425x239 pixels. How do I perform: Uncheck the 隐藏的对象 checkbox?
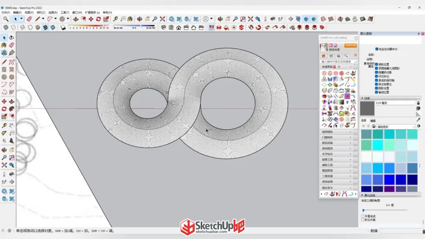click(x=377, y=72)
